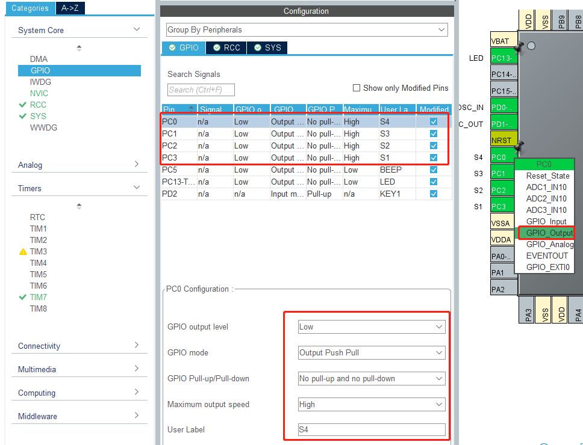Switch to the RCC tab

[226, 48]
